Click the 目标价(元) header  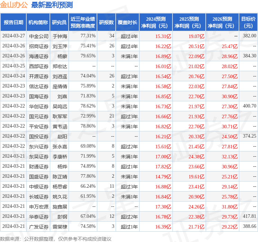[248, 22]
